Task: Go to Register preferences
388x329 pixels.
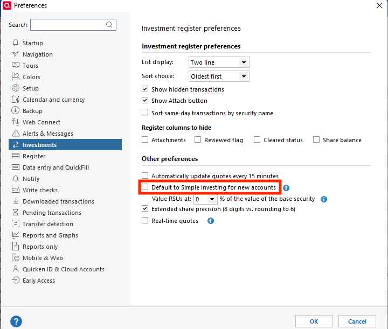Action: pos(65,156)
